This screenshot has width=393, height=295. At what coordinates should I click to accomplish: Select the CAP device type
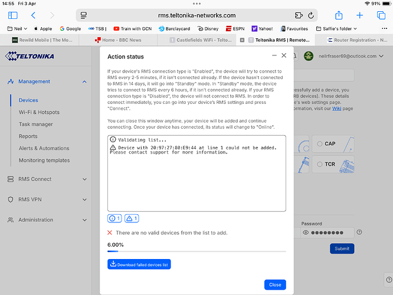[x=333, y=143]
